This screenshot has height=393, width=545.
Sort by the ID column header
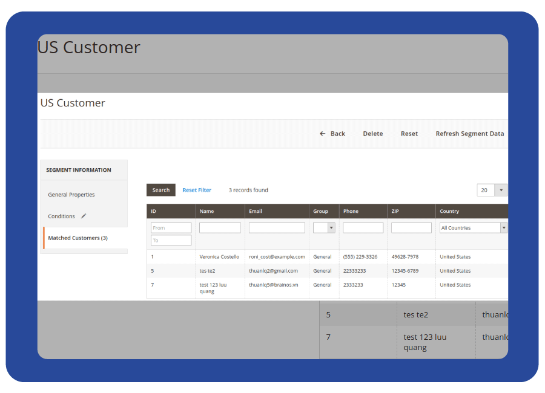tap(154, 211)
